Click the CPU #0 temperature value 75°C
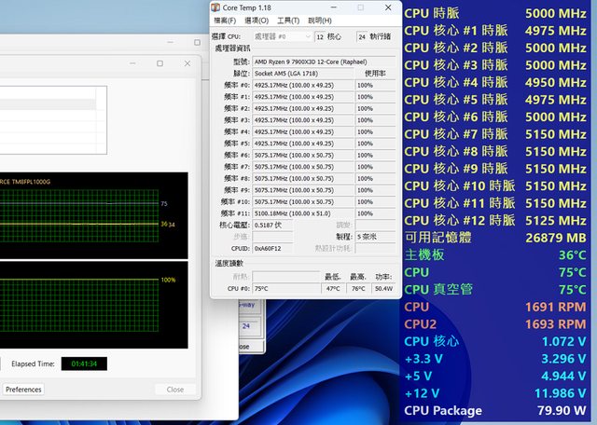 (266, 289)
